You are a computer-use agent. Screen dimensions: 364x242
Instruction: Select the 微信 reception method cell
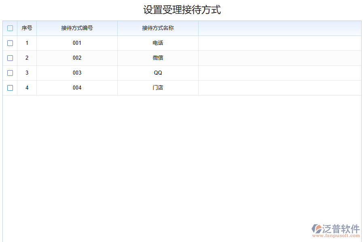pos(158,58)
